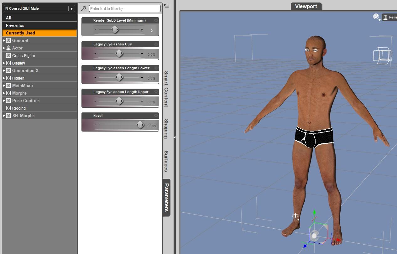This screenshot has width=397, height=254.
Task: Select the Parameters tab
Action: [166, 197]
